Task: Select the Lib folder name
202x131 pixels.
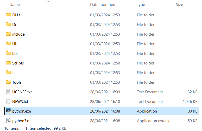Action: (x=15, y=44)
